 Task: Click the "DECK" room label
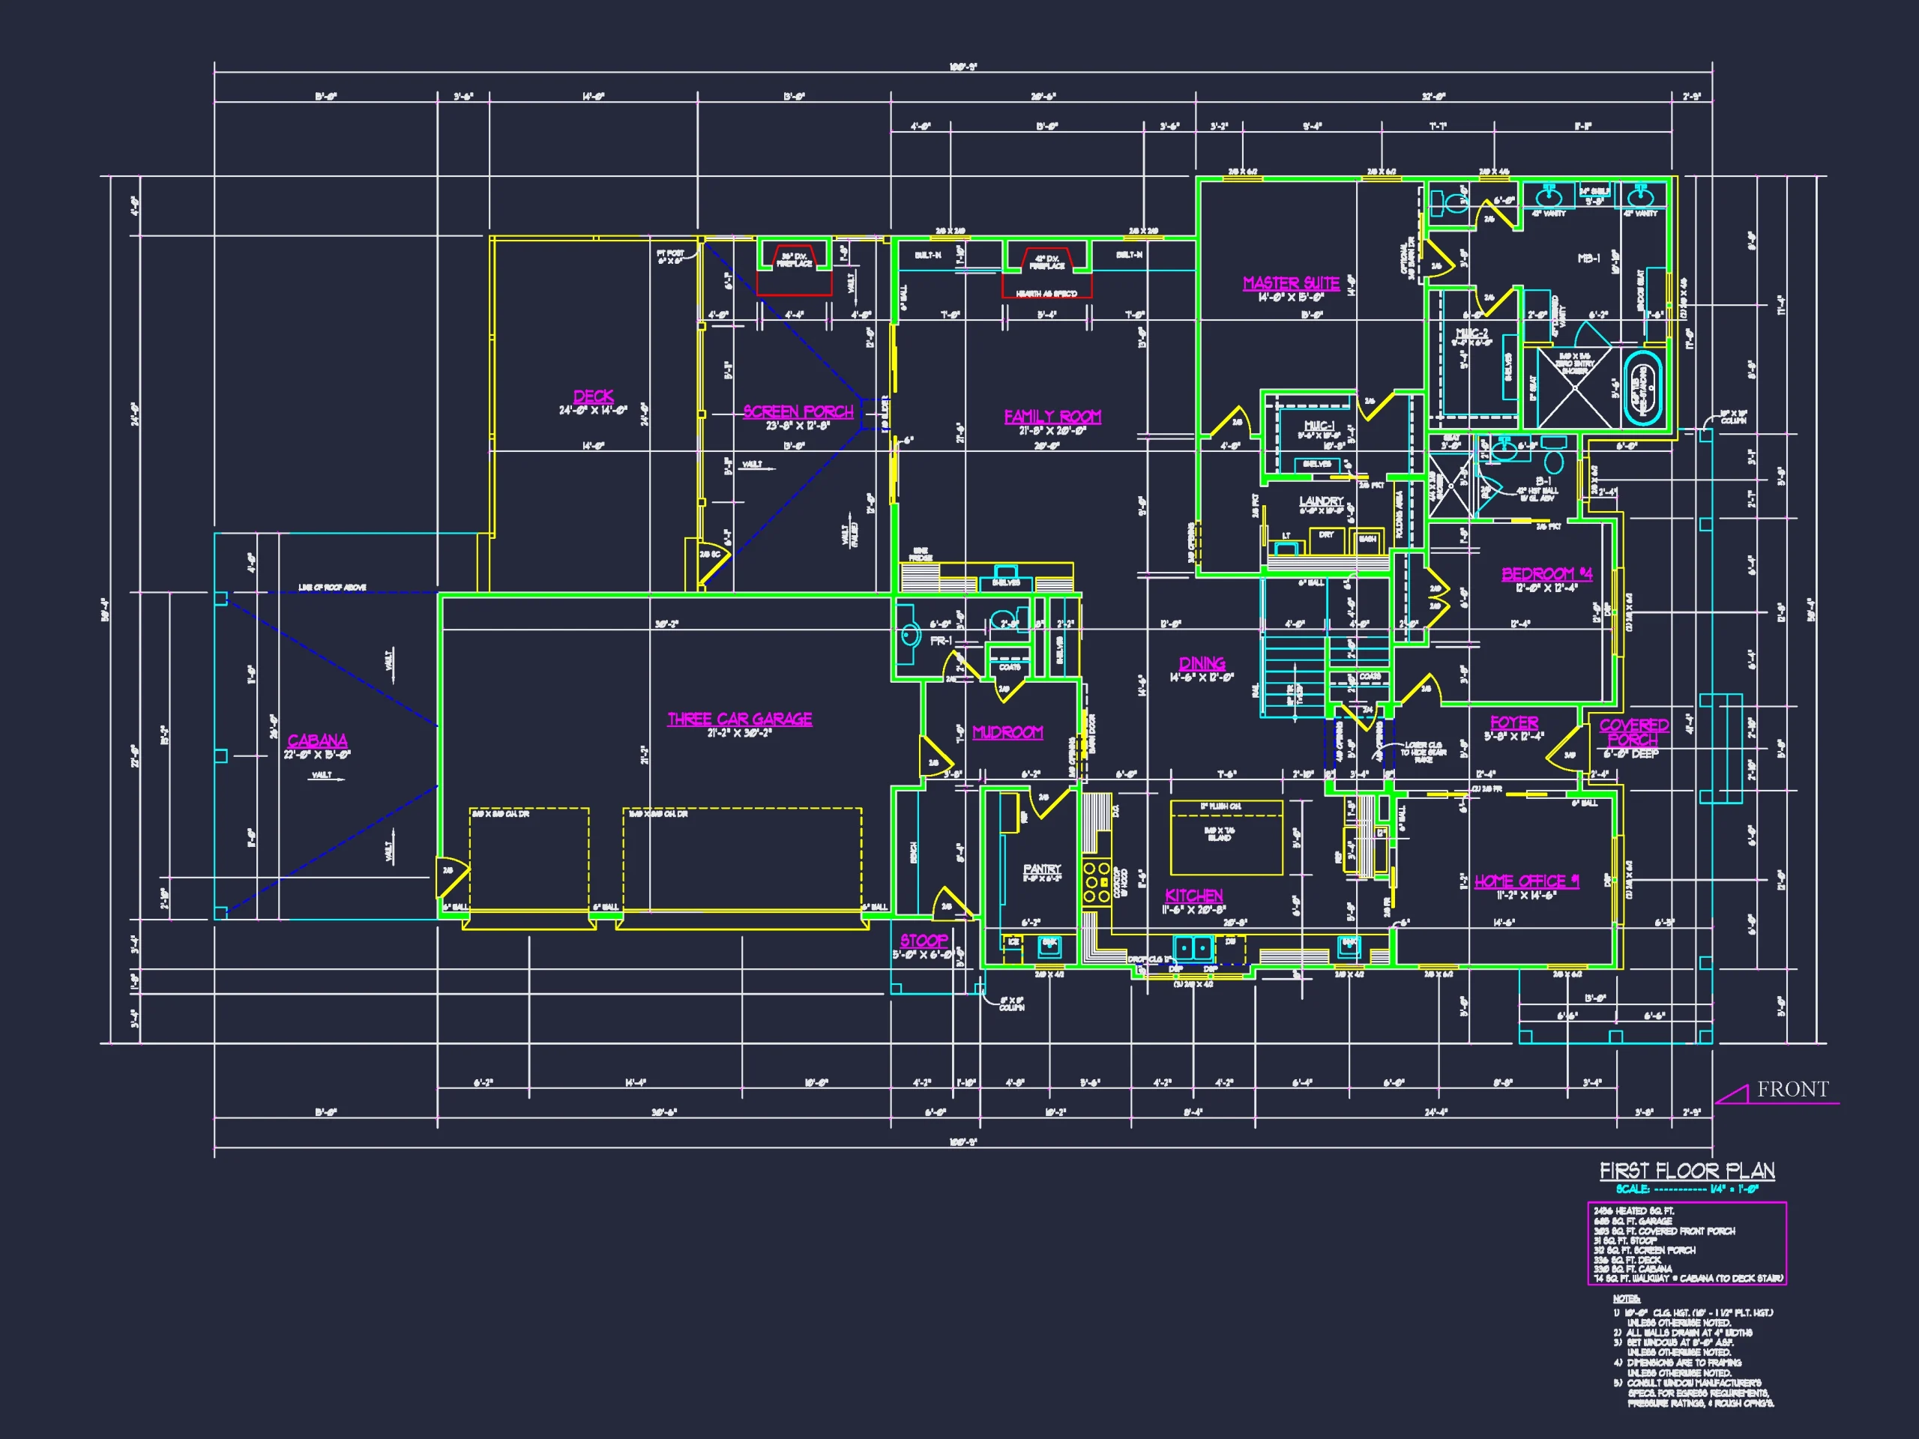pyautogui.click(x=594, y=396)
